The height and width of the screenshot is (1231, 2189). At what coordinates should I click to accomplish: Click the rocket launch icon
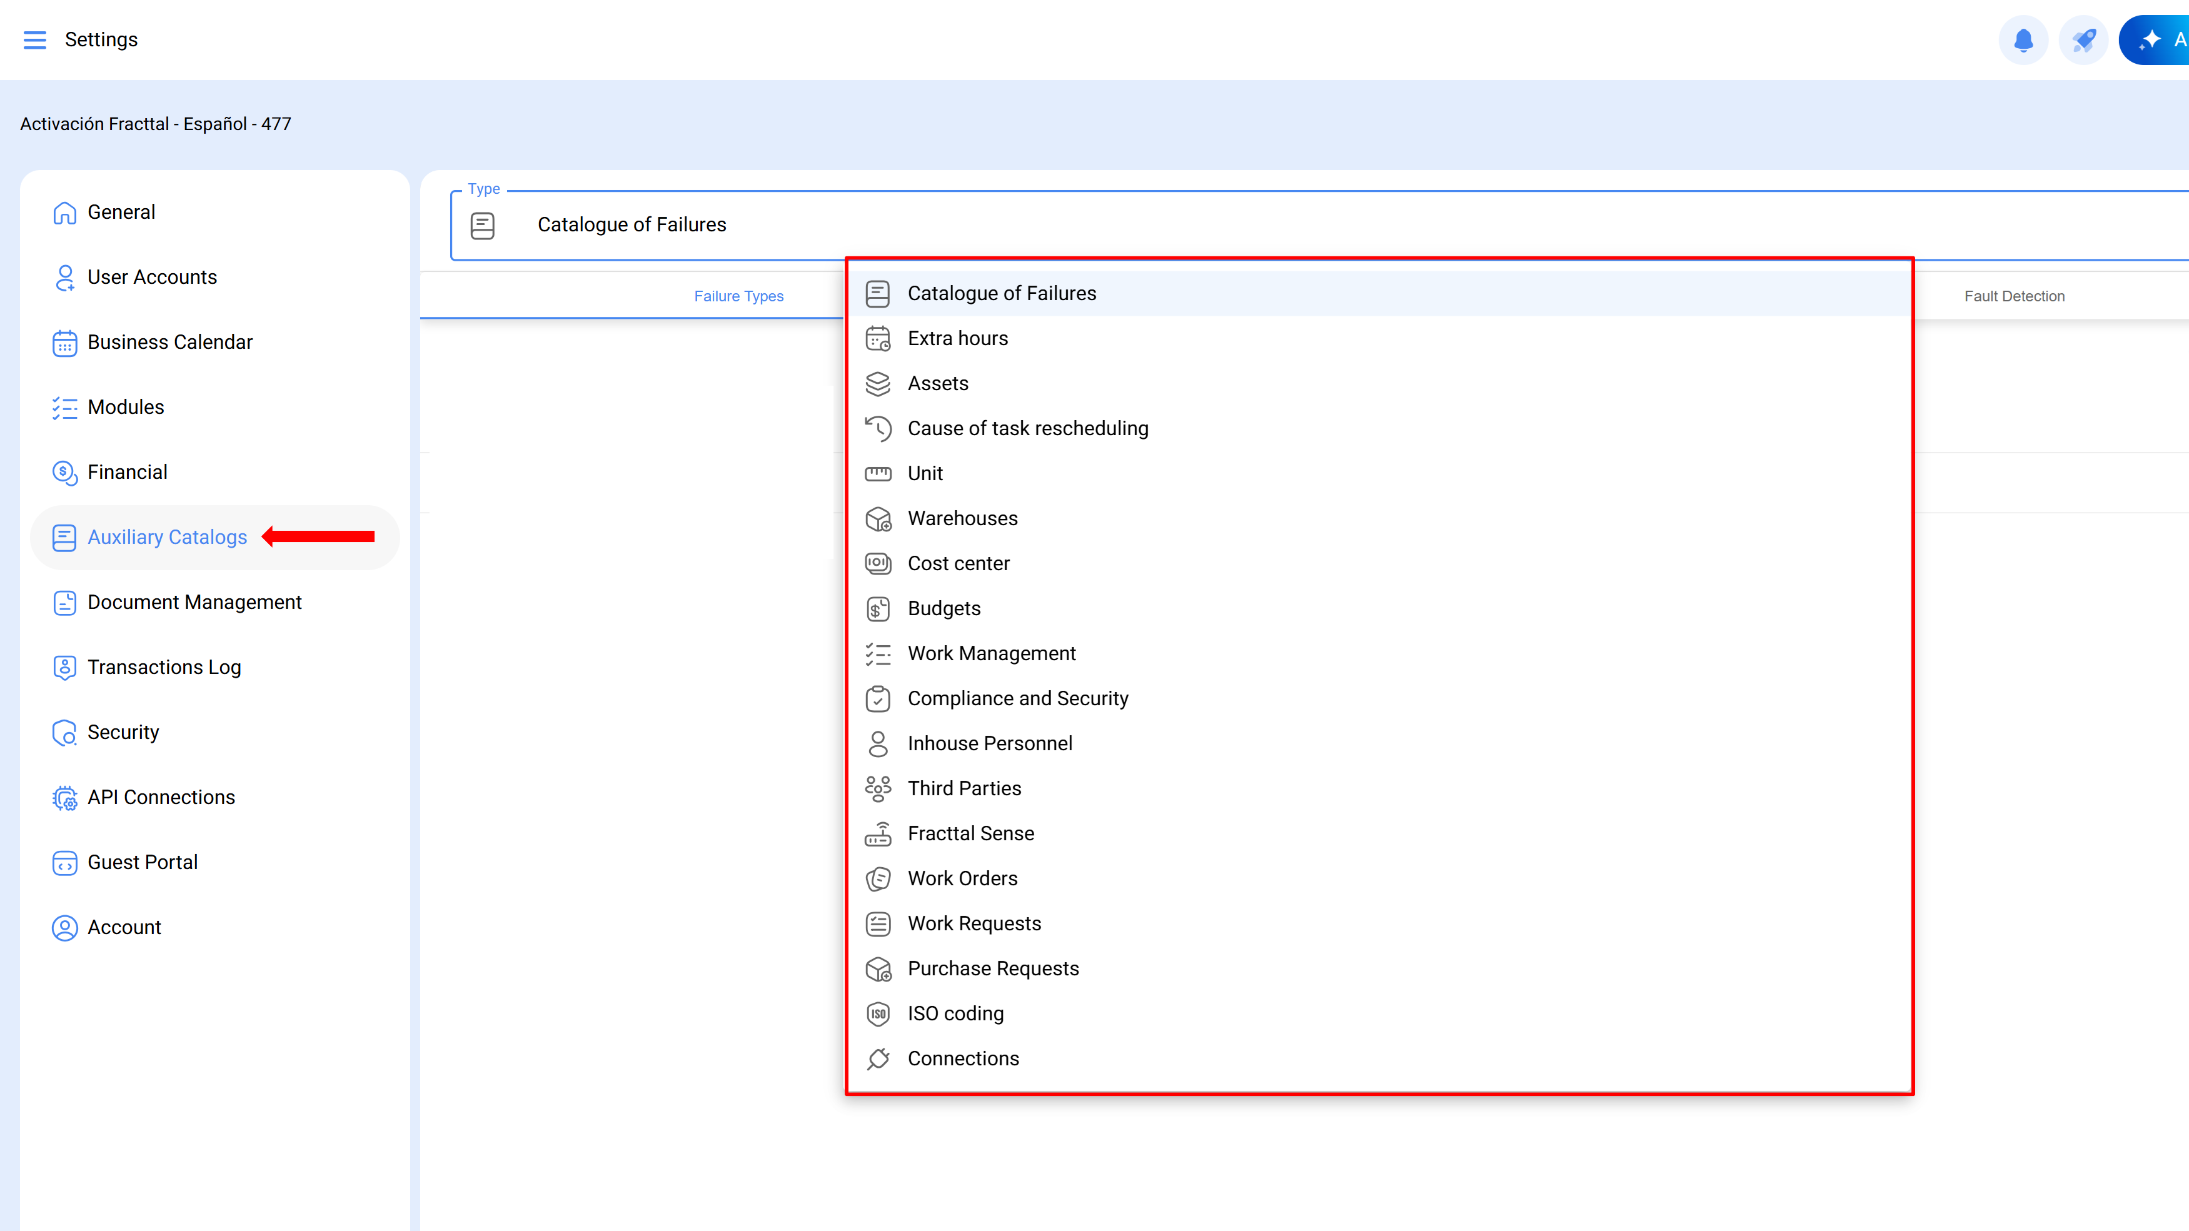(2083, 40)
